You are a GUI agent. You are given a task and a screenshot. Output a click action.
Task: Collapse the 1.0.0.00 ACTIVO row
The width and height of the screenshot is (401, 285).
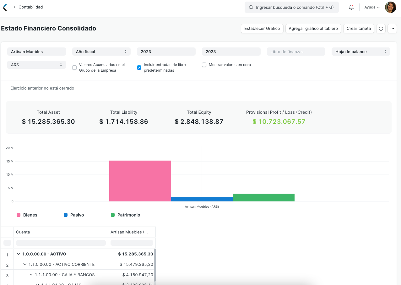point(18,254)
